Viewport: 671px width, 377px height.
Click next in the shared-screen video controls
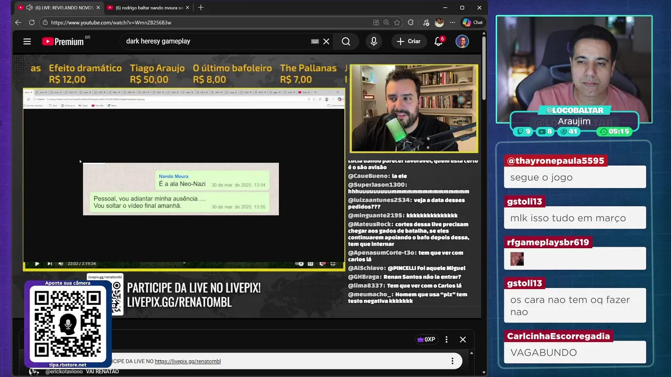[49, 264]
